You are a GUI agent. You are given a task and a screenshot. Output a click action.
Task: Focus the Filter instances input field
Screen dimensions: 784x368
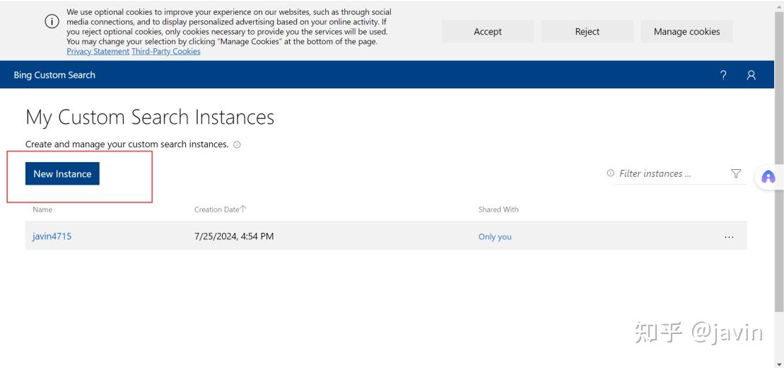click(x=668, y=173)
